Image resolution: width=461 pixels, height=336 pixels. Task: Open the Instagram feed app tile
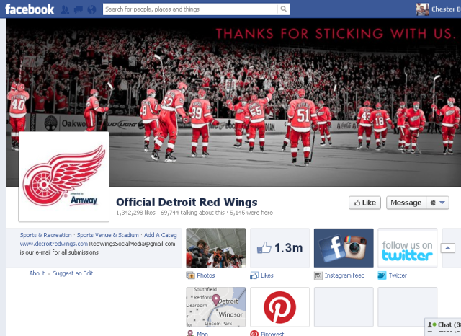pos(344,248)
